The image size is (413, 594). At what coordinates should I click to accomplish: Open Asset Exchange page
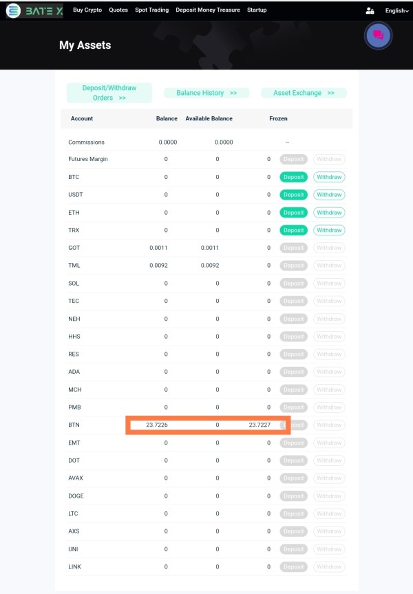304,93
